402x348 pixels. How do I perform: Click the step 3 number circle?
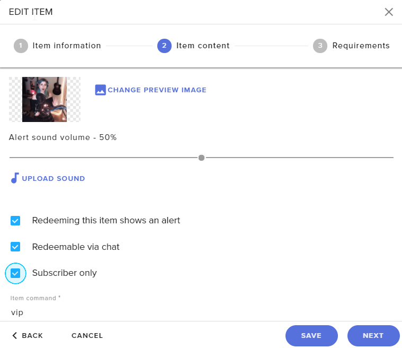(320, 46)
